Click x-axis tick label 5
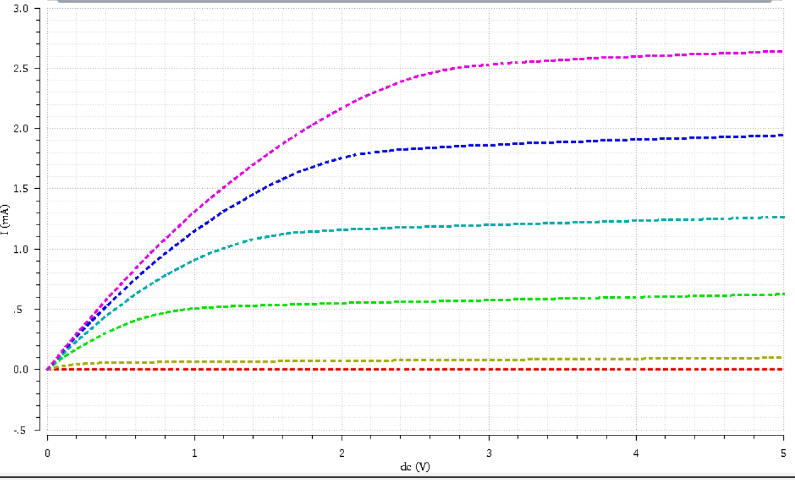The width and height of the screenshot is (795, 480). (783, 453)
